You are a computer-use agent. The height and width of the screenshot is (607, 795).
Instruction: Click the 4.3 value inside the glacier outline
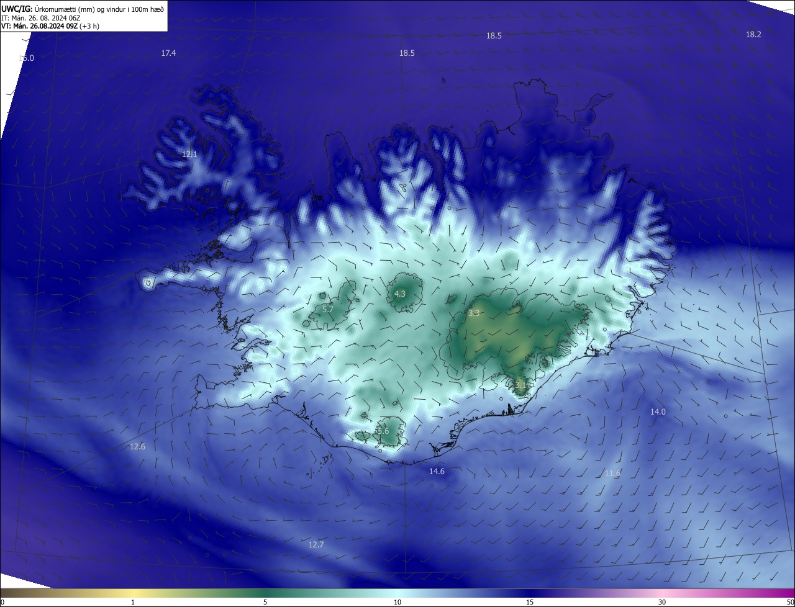[x=400, y=294]
